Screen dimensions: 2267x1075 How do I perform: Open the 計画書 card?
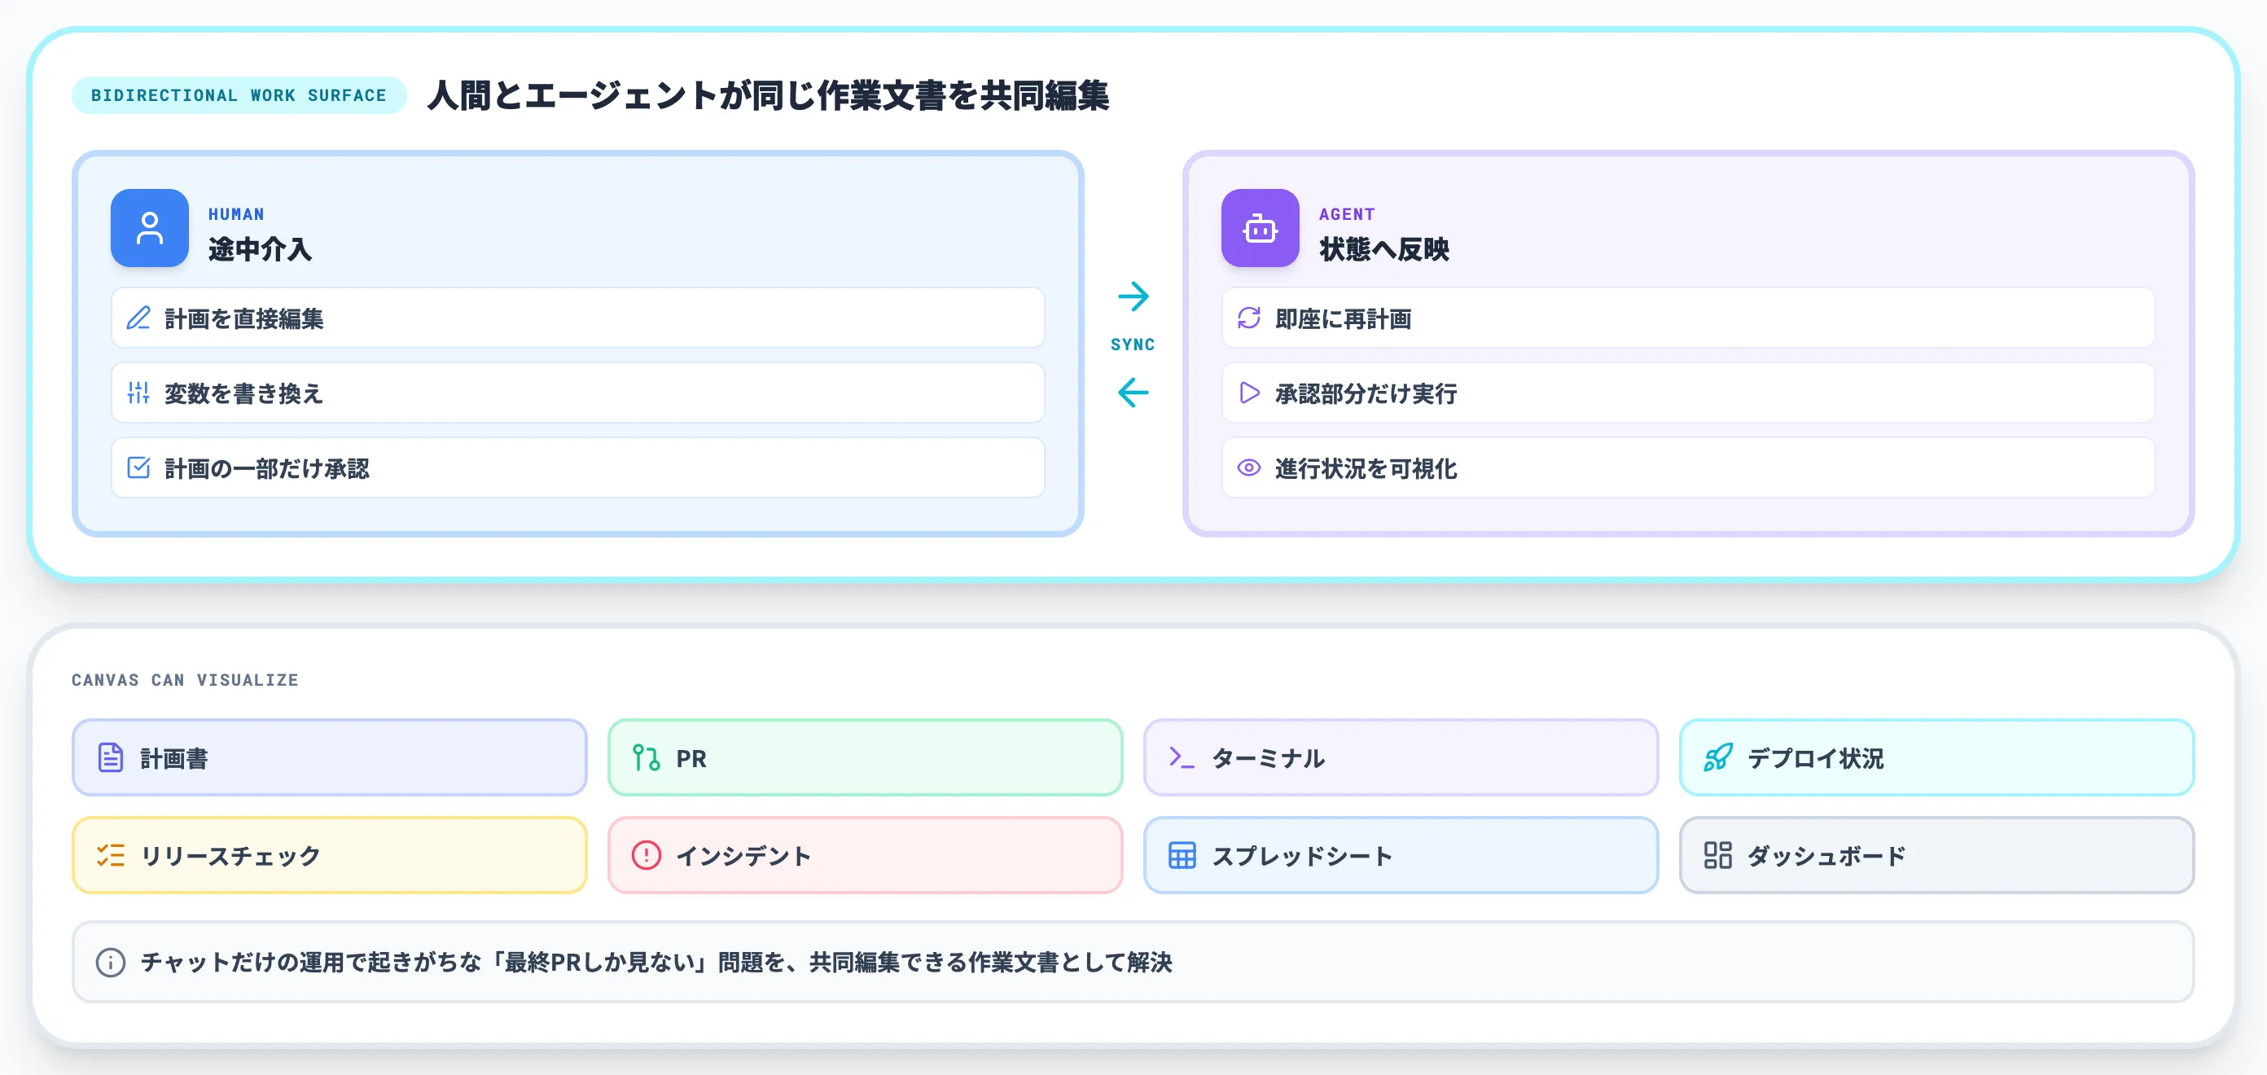[x=329, y=758]
